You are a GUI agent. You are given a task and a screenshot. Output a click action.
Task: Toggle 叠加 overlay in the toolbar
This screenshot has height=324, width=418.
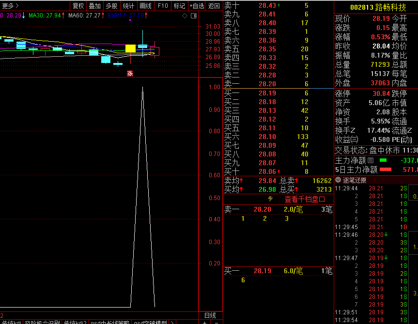tap(95, 6)
